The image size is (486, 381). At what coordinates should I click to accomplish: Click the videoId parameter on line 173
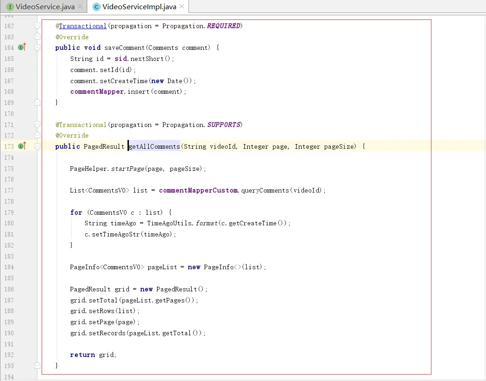(223, 146)
